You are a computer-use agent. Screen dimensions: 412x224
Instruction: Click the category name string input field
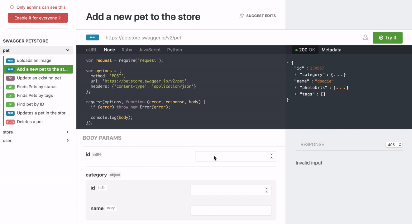231,210
